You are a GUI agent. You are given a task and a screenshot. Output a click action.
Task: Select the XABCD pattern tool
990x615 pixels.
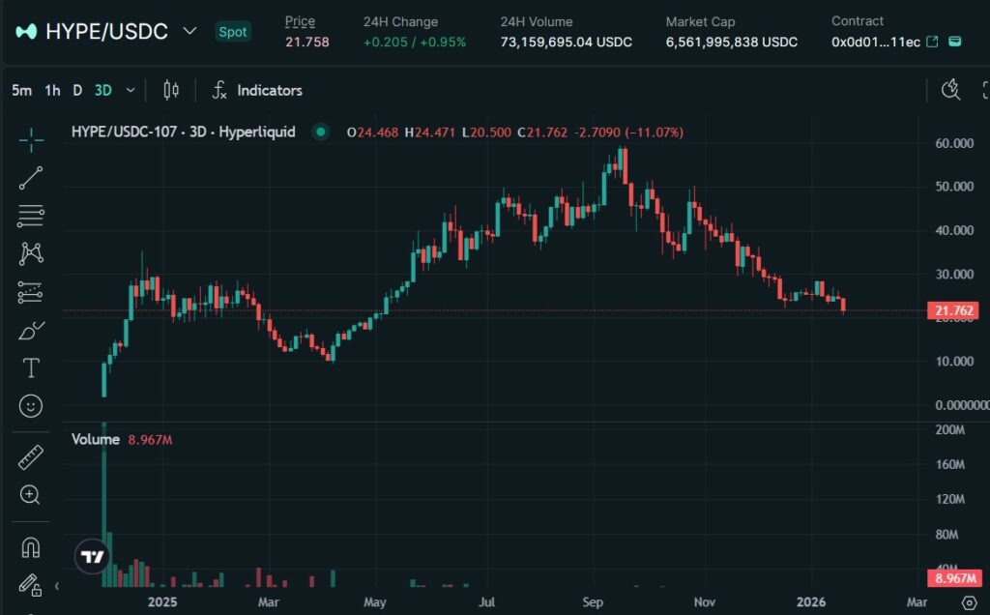30,253
